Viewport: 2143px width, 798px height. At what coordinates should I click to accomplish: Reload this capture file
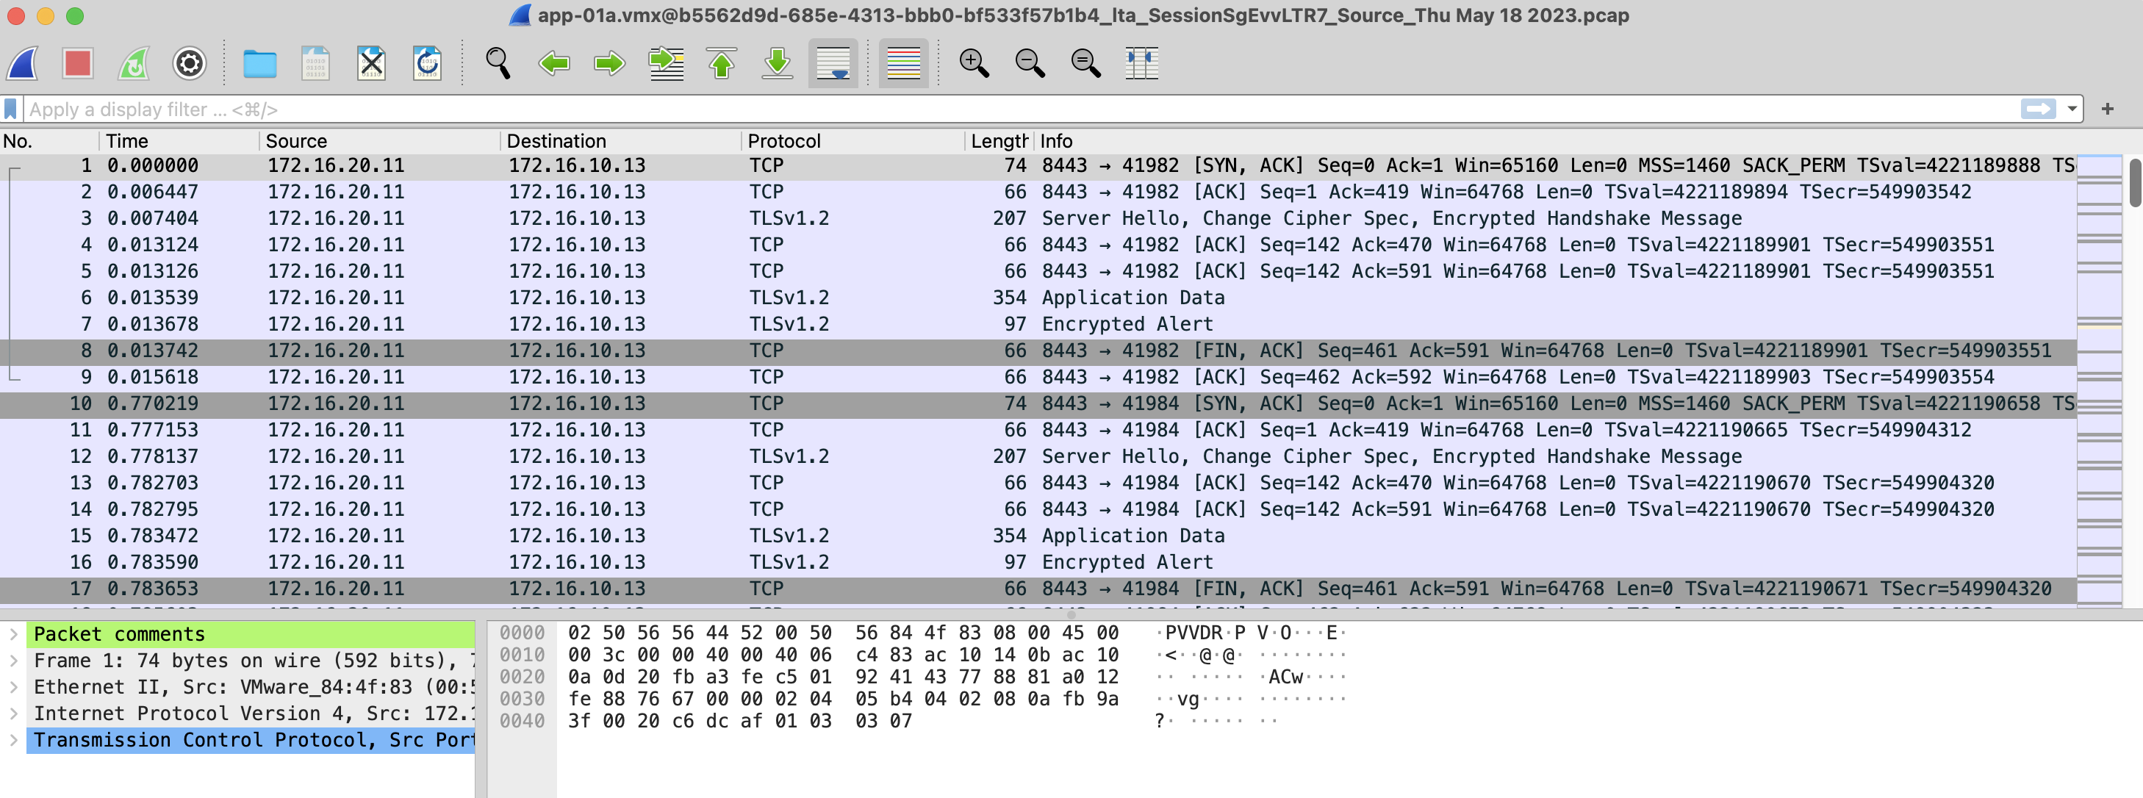(x=427, y=63)
